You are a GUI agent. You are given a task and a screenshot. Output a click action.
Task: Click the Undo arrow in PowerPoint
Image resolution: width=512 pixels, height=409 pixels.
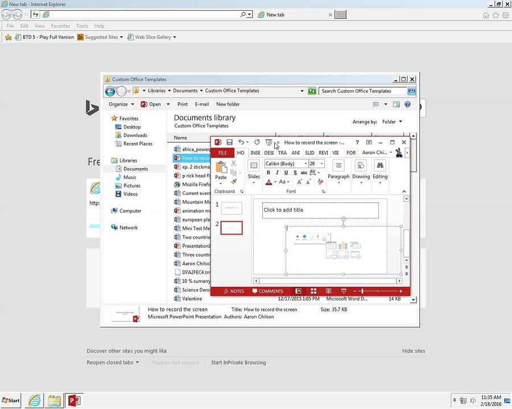point(241,142)
